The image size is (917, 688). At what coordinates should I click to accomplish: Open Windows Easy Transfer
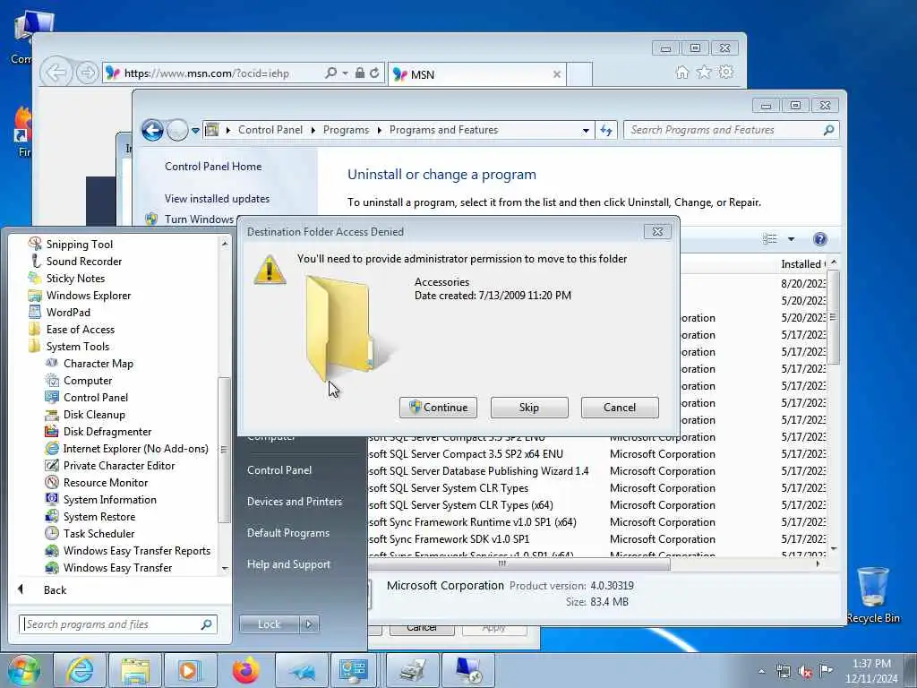(x=117, y=567)
